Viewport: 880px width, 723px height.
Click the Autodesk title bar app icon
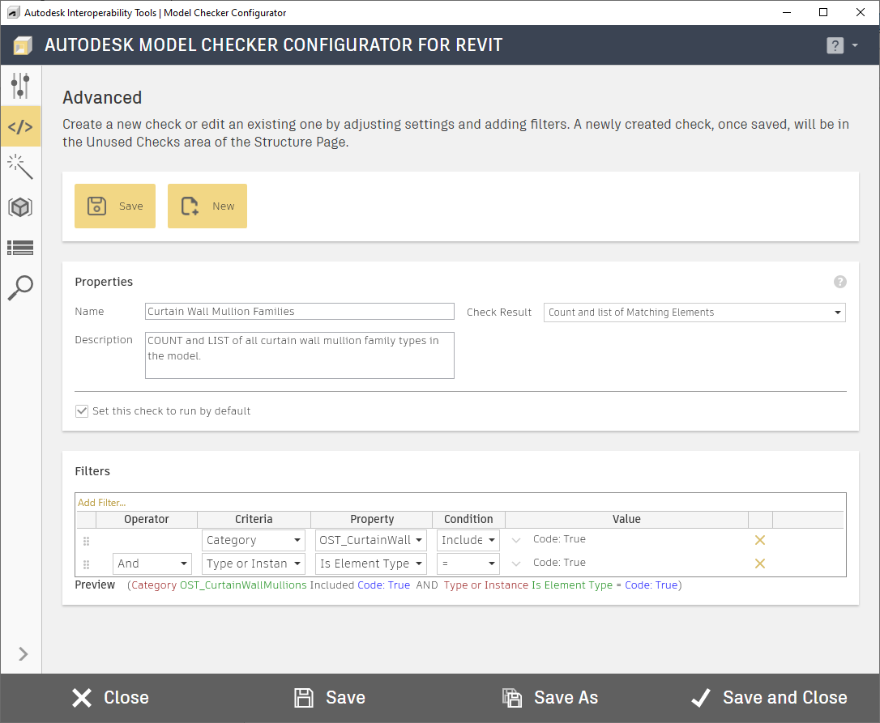(x=13, y=12)
